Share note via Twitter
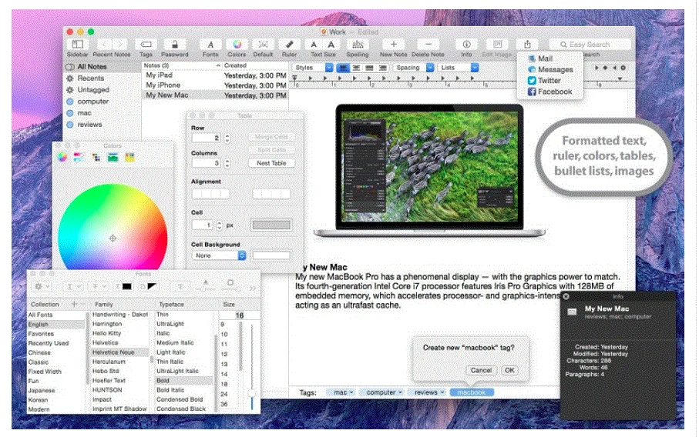Viewport: 699px width, 437px height. [544, 81]
